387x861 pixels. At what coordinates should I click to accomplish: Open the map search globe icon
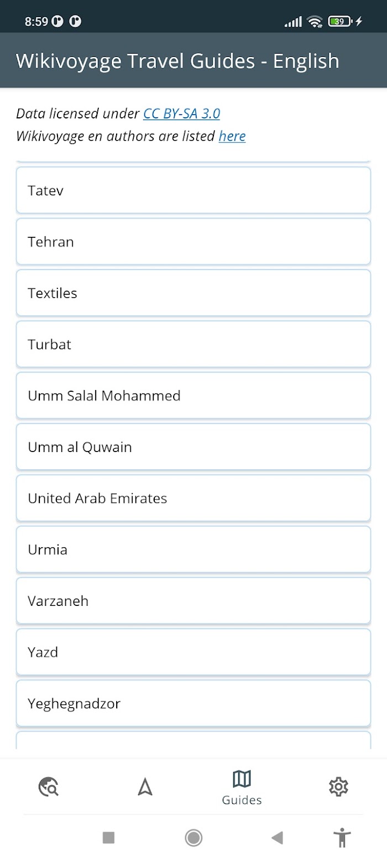pyautogui.click(x=49, y=786)
